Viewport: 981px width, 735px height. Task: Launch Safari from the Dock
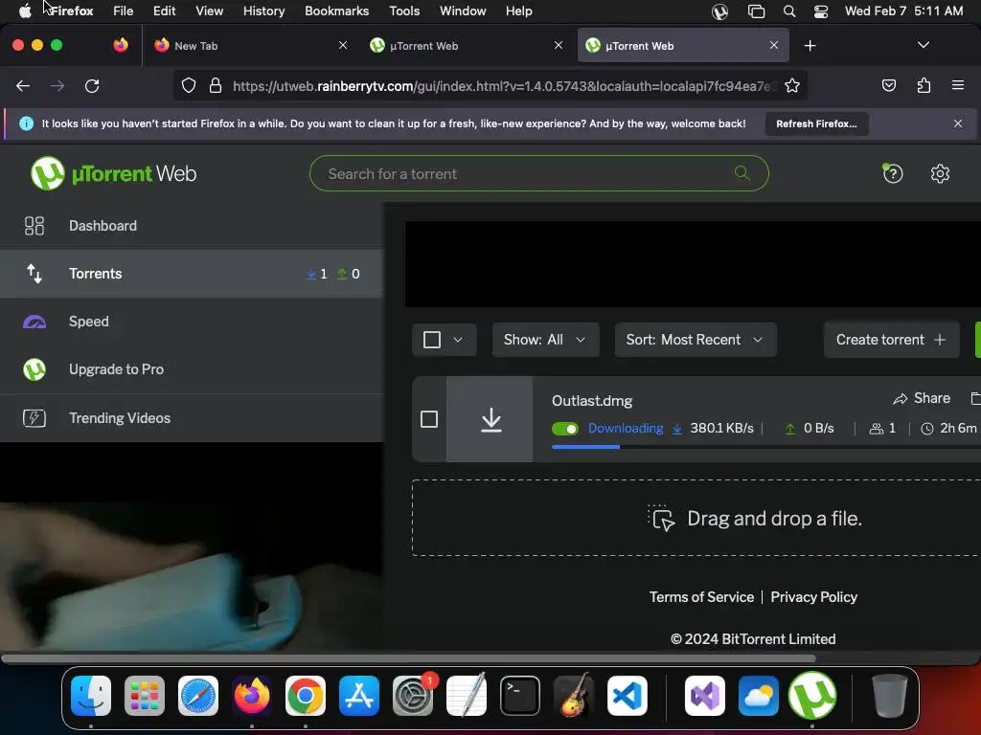tap(197, 696)
